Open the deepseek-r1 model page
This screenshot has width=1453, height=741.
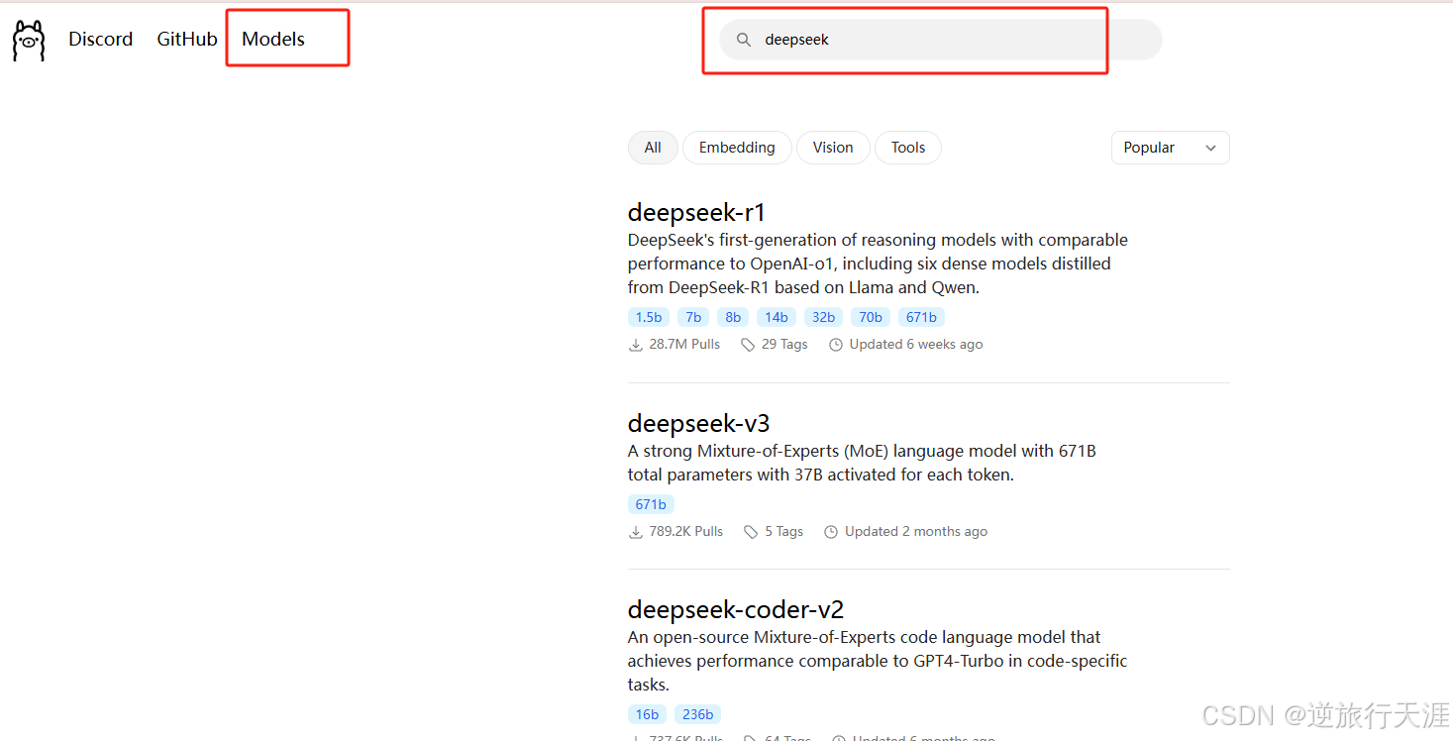pyautogui.click(x=696, y=213)
